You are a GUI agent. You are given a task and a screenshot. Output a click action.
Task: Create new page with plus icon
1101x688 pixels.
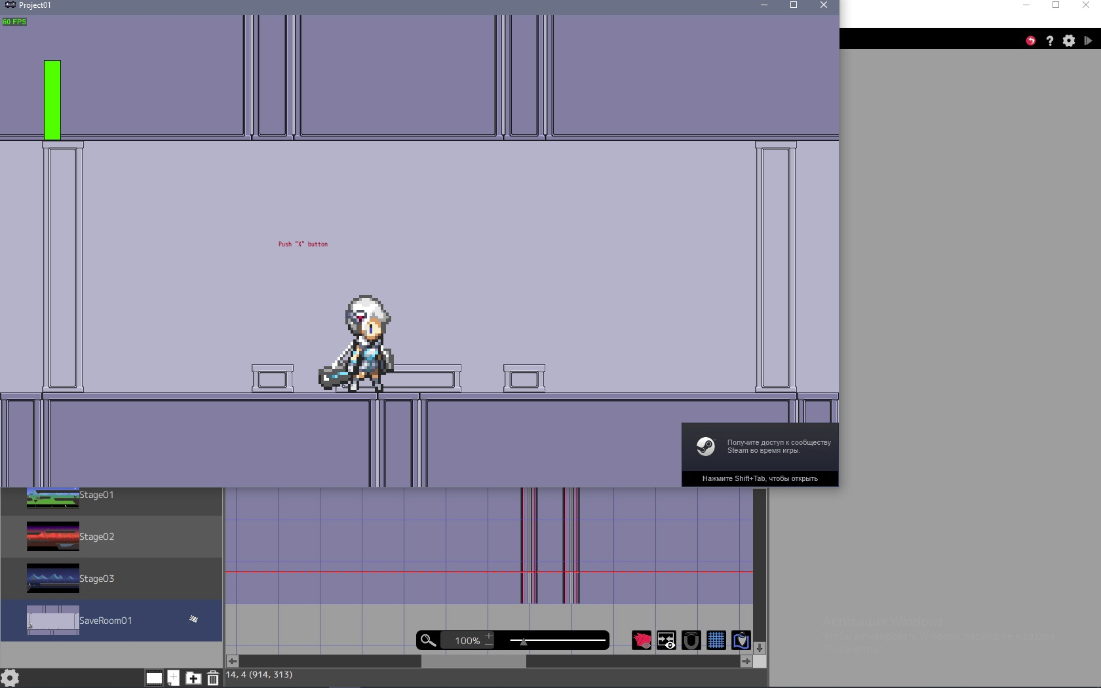tap(174, 678)
